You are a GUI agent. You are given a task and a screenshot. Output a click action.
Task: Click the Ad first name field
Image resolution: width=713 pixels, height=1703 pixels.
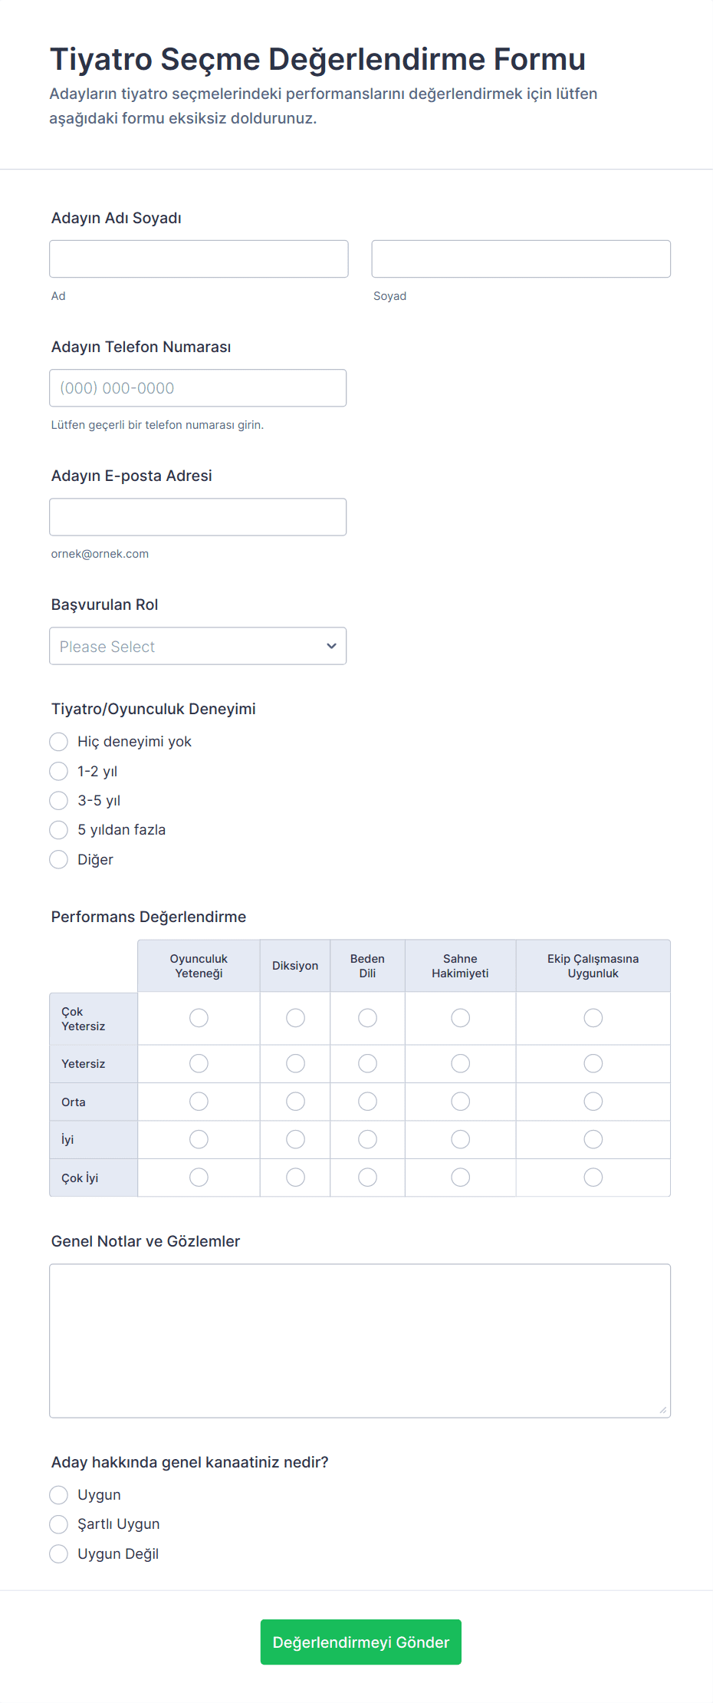coord(199,259)
